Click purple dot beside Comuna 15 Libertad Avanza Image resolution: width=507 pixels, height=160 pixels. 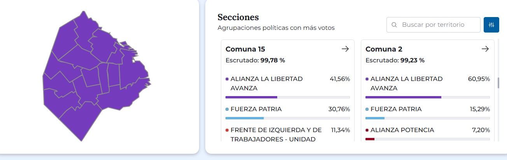(x=227, y=79)
